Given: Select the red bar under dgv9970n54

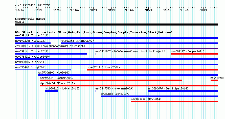Looking at the screenshot, I should 129,86.
